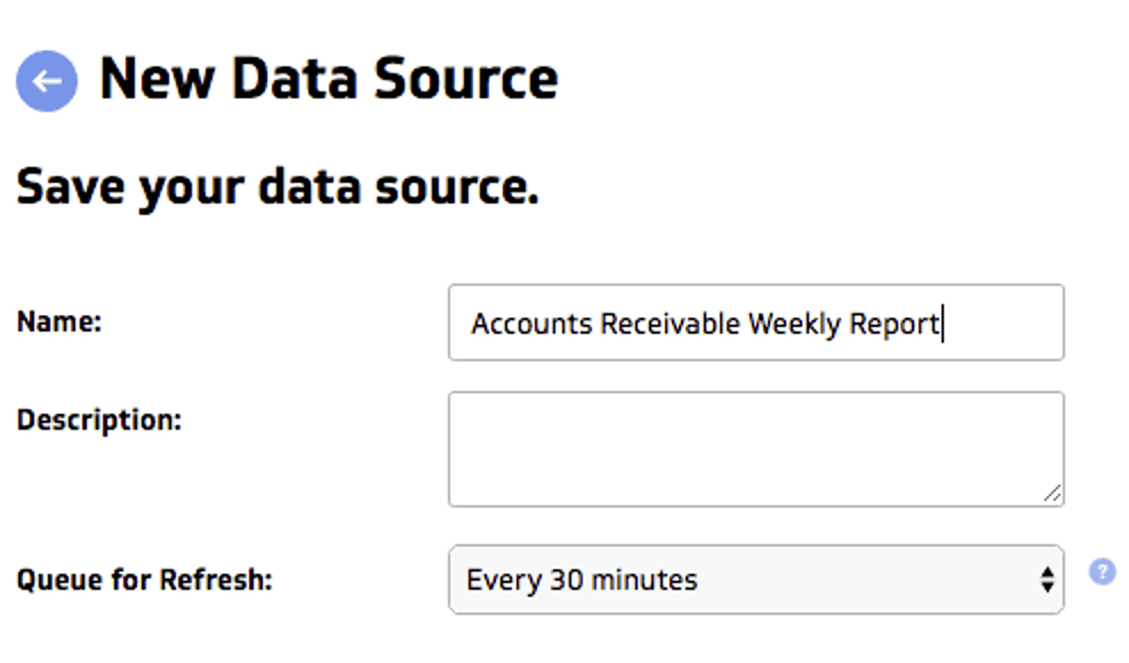Image resolution: width=1129 pixels, height=663 pixels.
Task: Click the Description label
Action: (99, 419)
